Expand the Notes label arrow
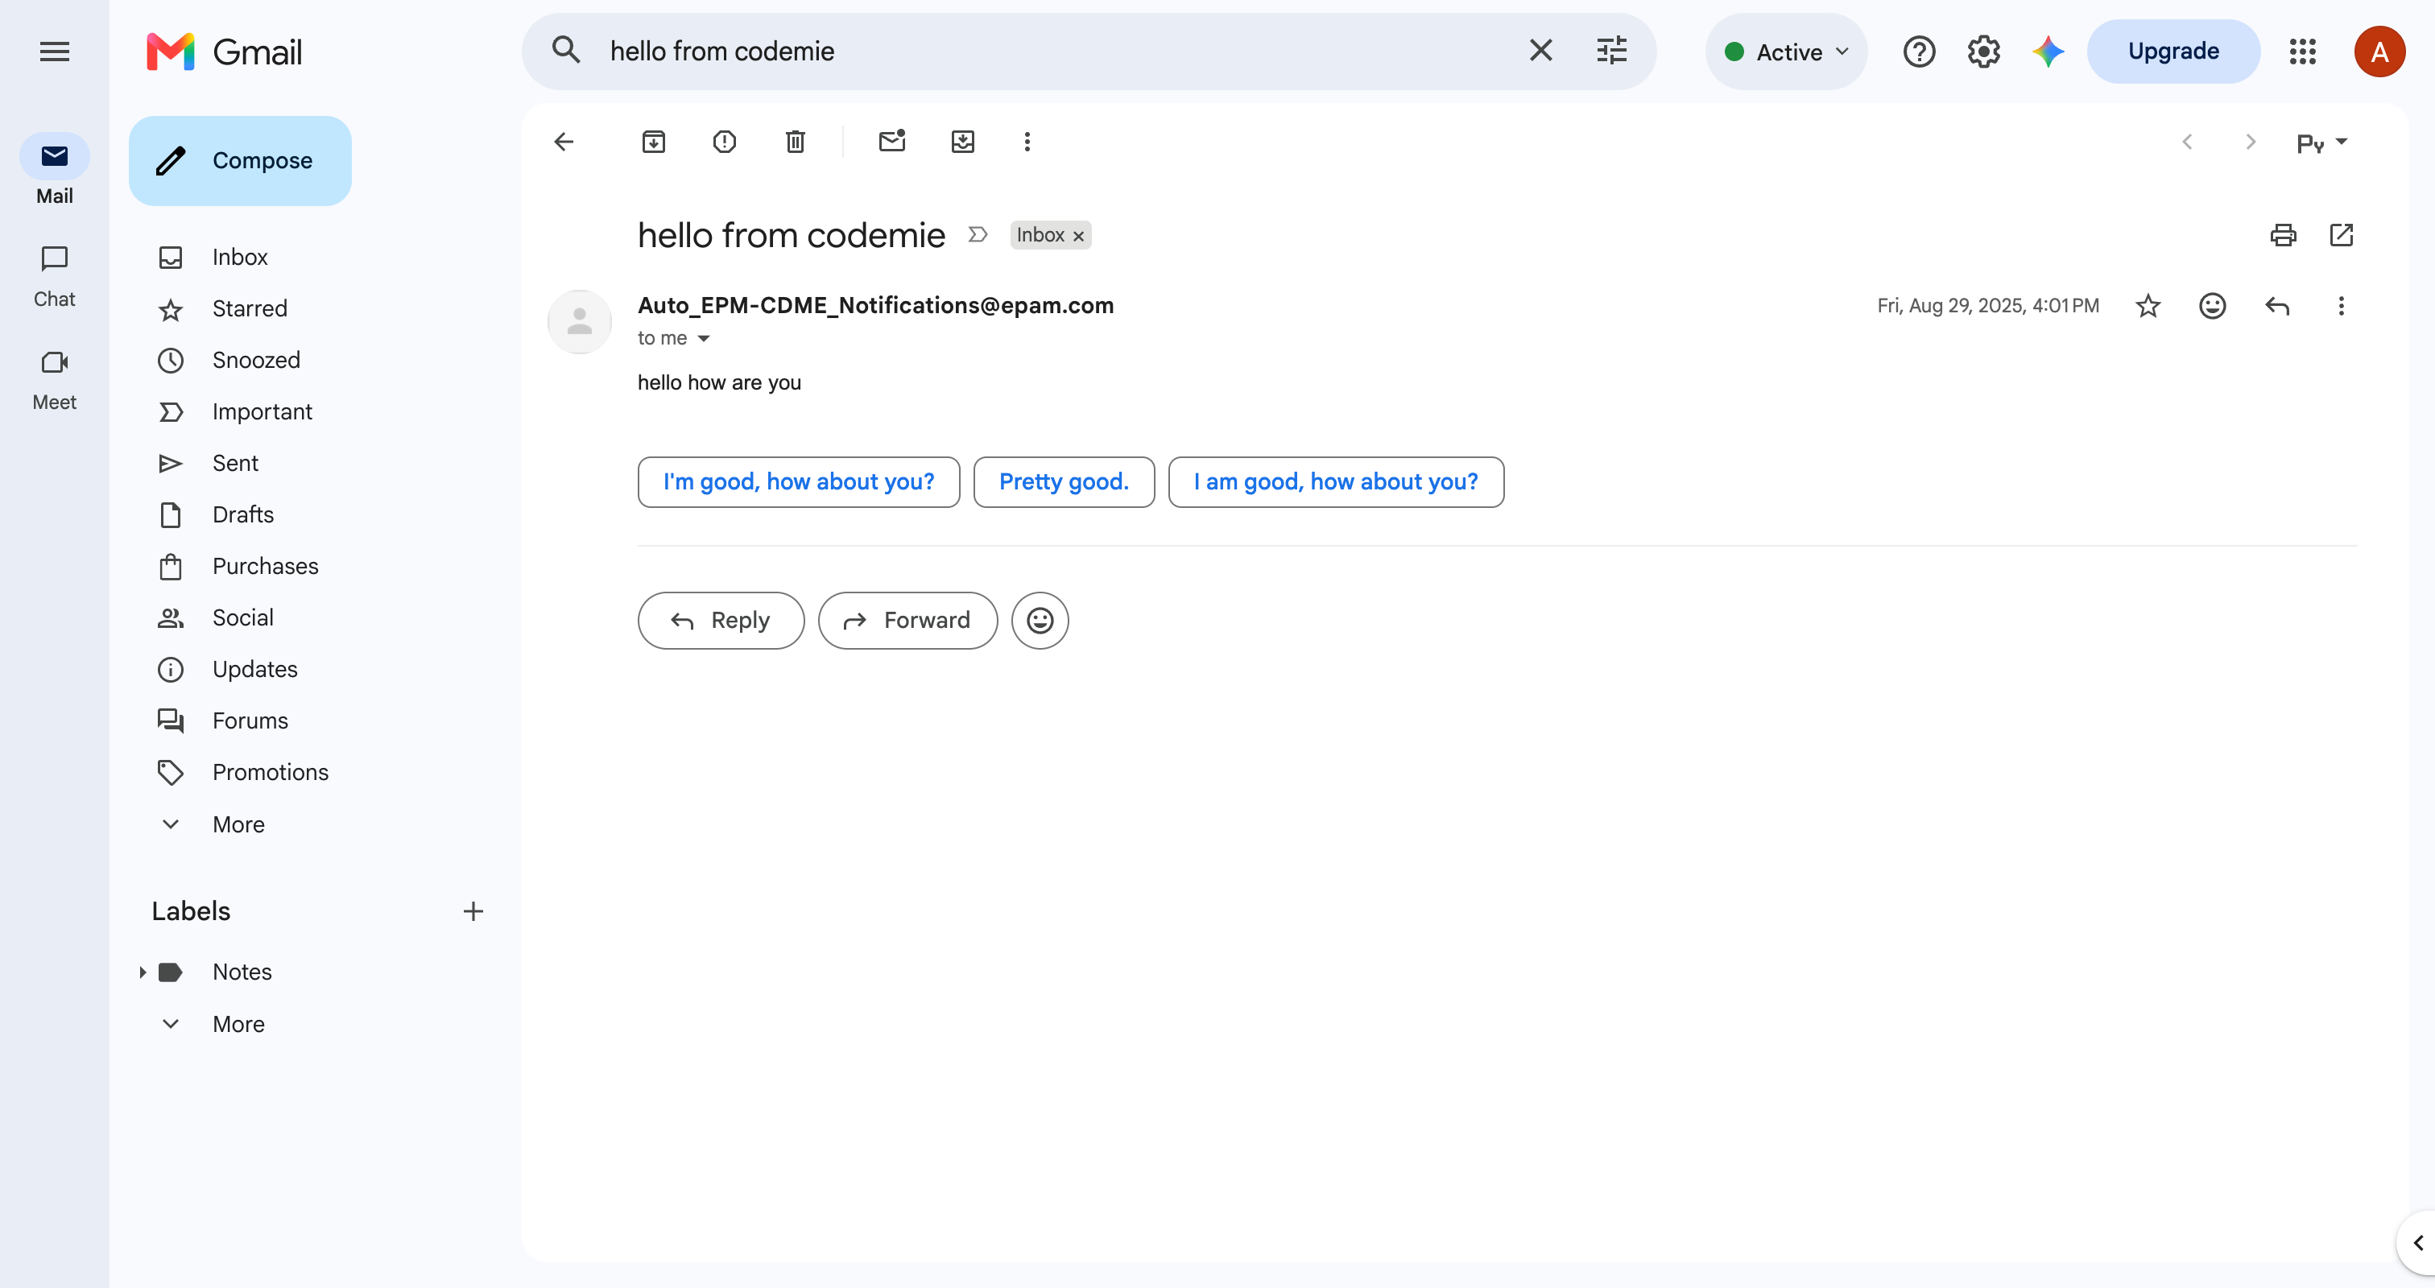Image resolution: width=2435 pixels, height=1288 pixels. pyautogui.click(x=143, y=972)
